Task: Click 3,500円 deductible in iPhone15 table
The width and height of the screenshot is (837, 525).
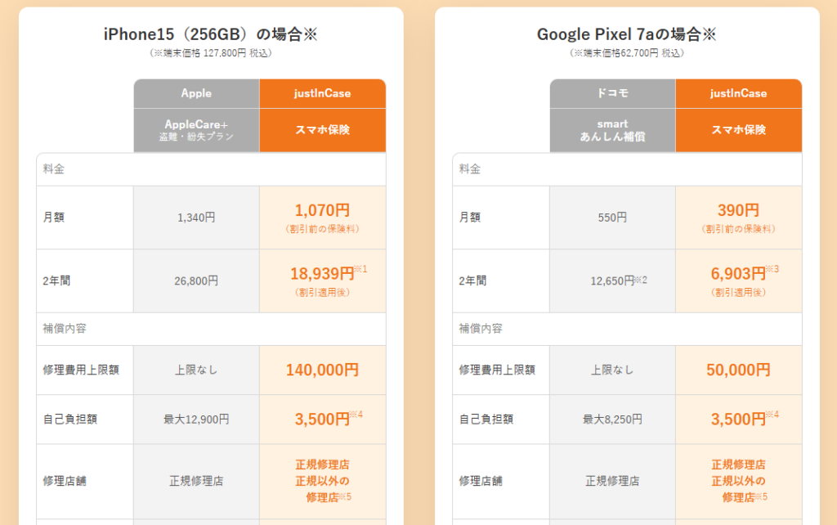Action: (322, 420)
